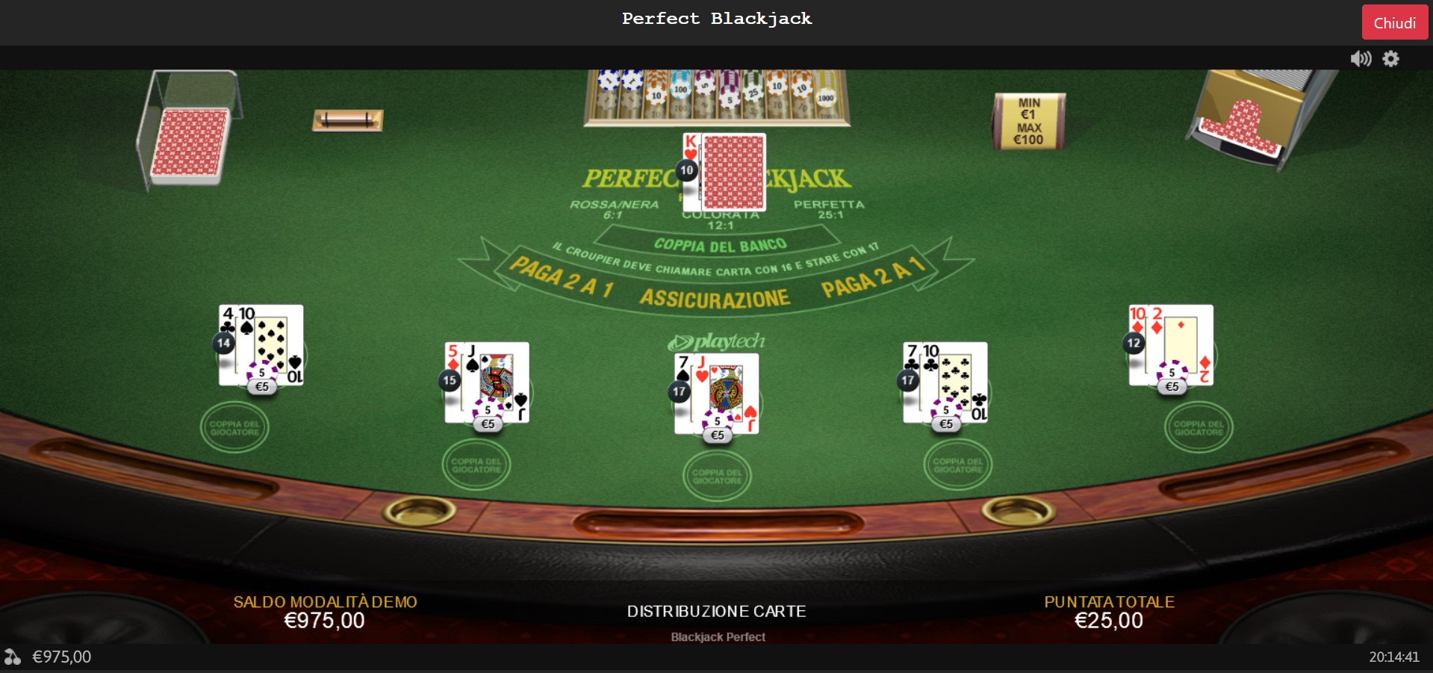Click the MIN €1 MAX €100 limits sign
This screenshot has width=1433, height=673.
[1028, 121]
